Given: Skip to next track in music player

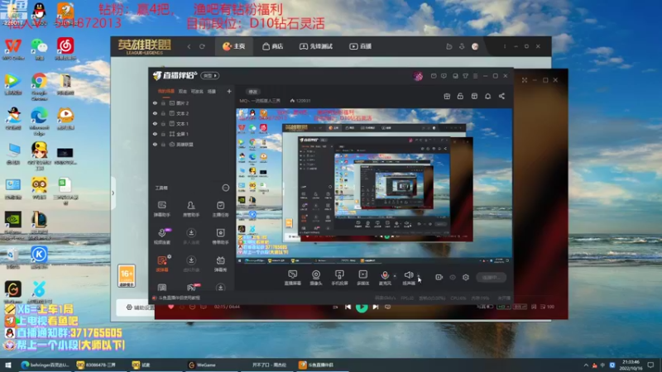Looking at the screenshot, I should click(376, 307).
